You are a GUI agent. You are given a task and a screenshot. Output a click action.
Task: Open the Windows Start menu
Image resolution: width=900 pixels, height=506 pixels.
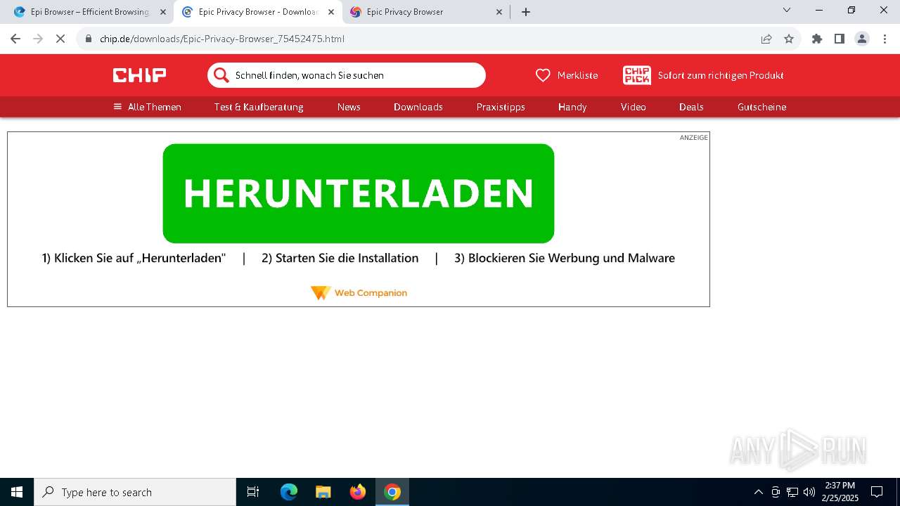click(x=17, y=492)
